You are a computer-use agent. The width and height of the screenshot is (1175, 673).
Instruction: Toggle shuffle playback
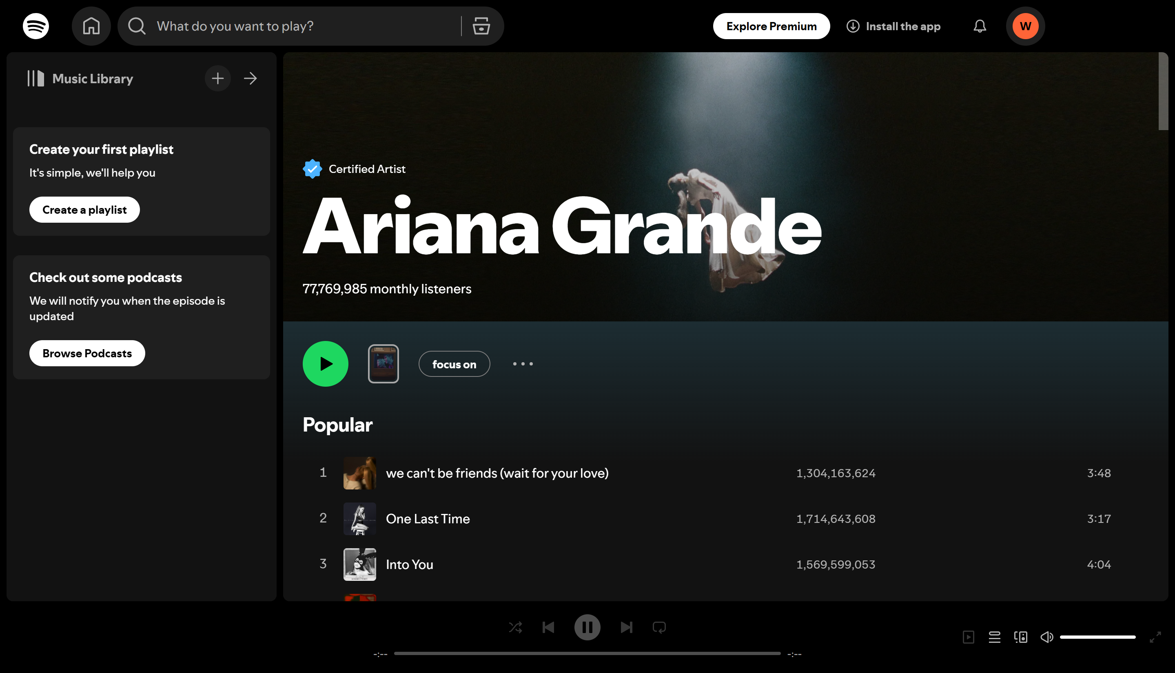pyautogui.click(x=515, y=627)
